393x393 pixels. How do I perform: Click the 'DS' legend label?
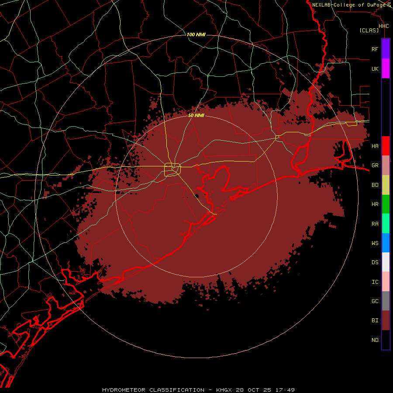pyautogui.click(x=375, y=262)
